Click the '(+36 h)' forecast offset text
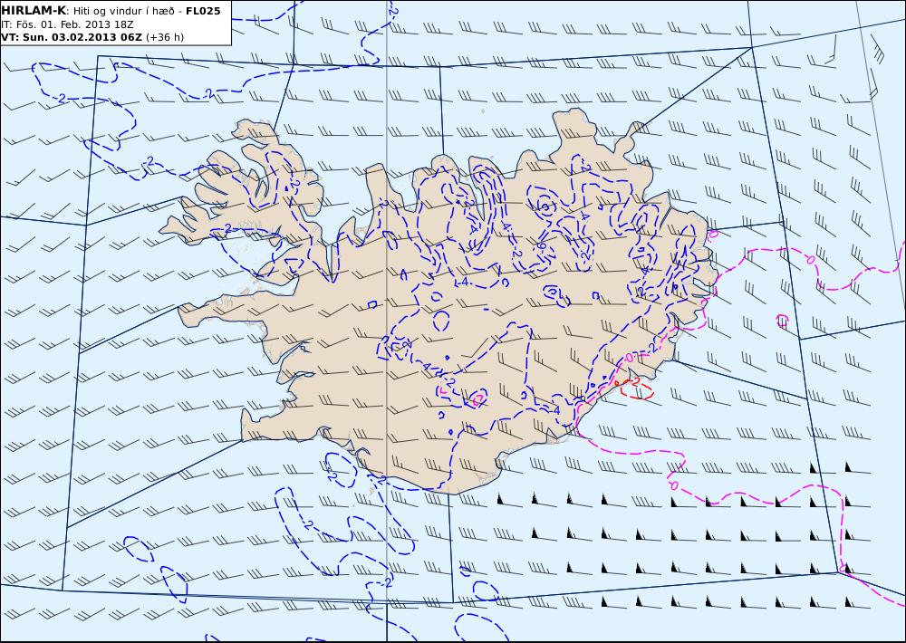 [165, 37]
